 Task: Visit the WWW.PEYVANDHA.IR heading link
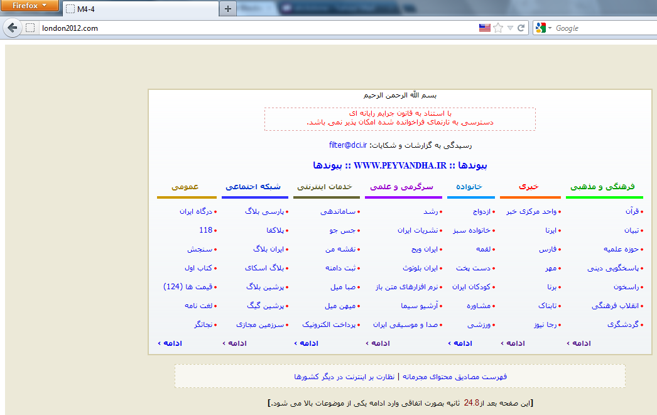[x=399, y=165]
